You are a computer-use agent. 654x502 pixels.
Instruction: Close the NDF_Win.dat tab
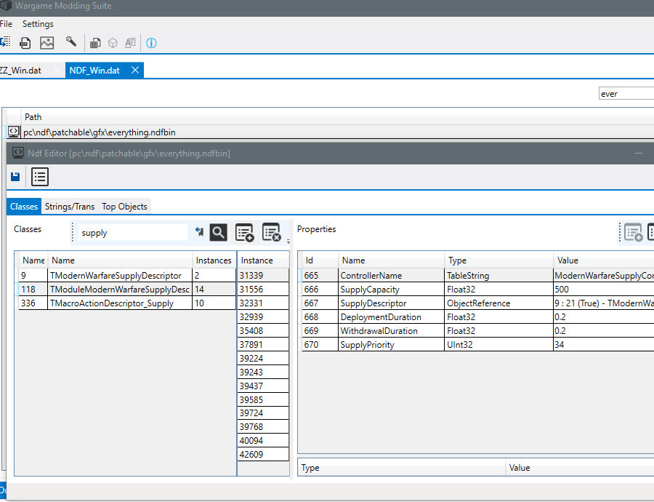tap(135, 70)
